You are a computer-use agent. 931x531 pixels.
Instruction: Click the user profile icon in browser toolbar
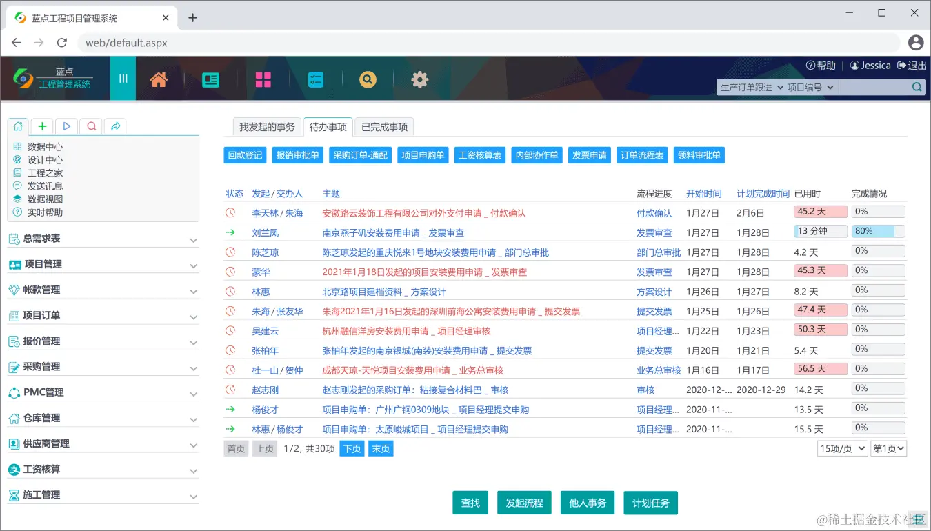click(x=916, y=43)
